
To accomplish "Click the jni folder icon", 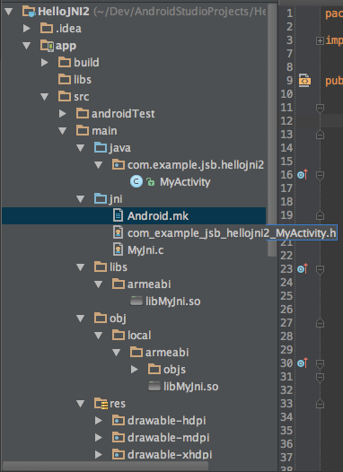I will click(x=101, y=199).
